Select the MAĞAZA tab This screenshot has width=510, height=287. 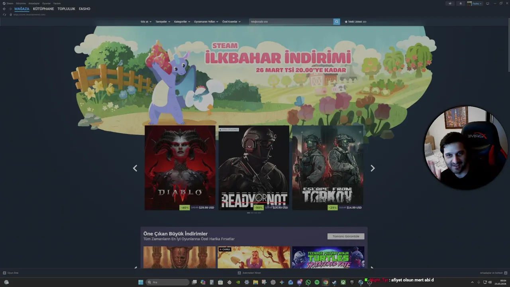click(x=22, y=9)
